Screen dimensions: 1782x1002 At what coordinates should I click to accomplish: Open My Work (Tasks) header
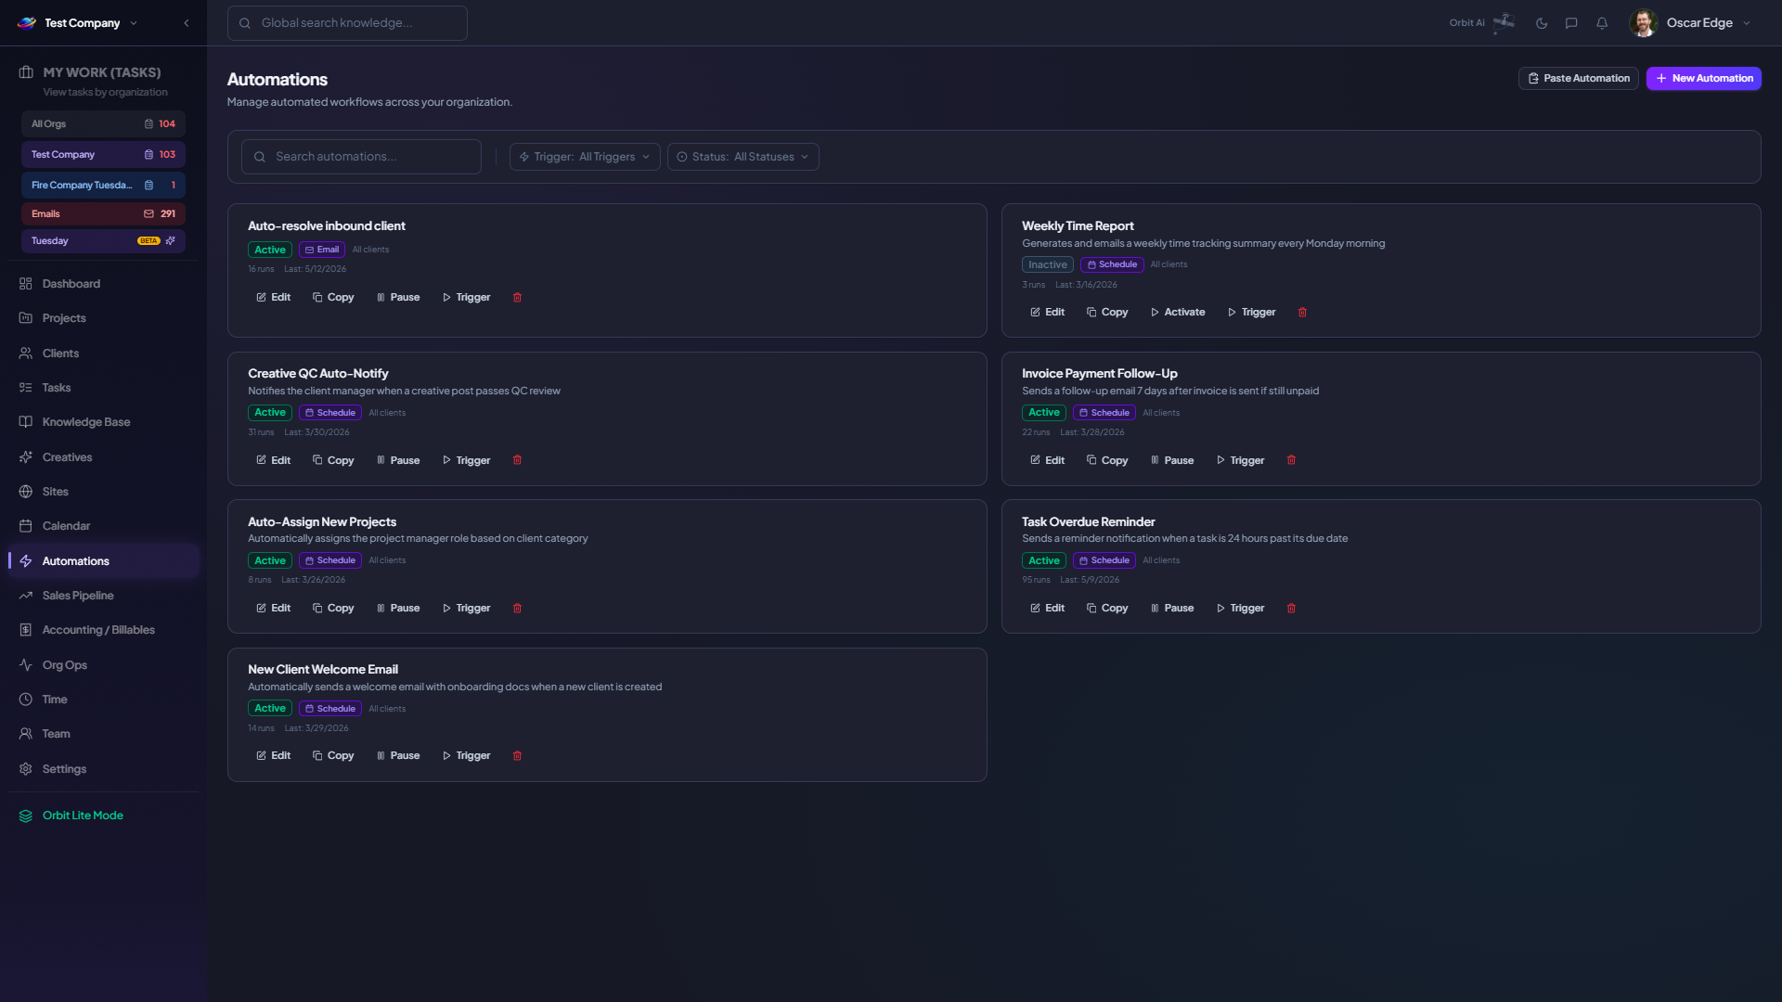click(102, 72)
